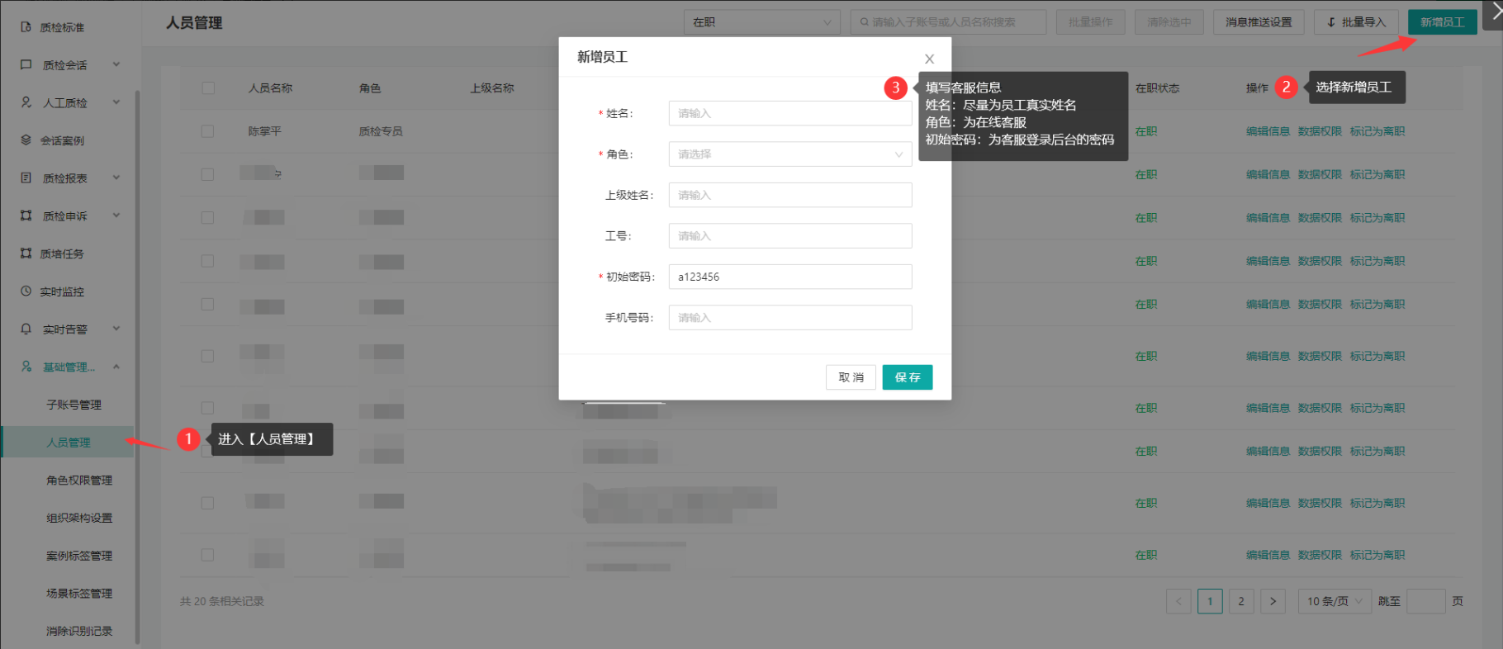Expand the 质检会话 menu chevron
Viewport: 1503px width, 649px height.
tap(116, 64)
